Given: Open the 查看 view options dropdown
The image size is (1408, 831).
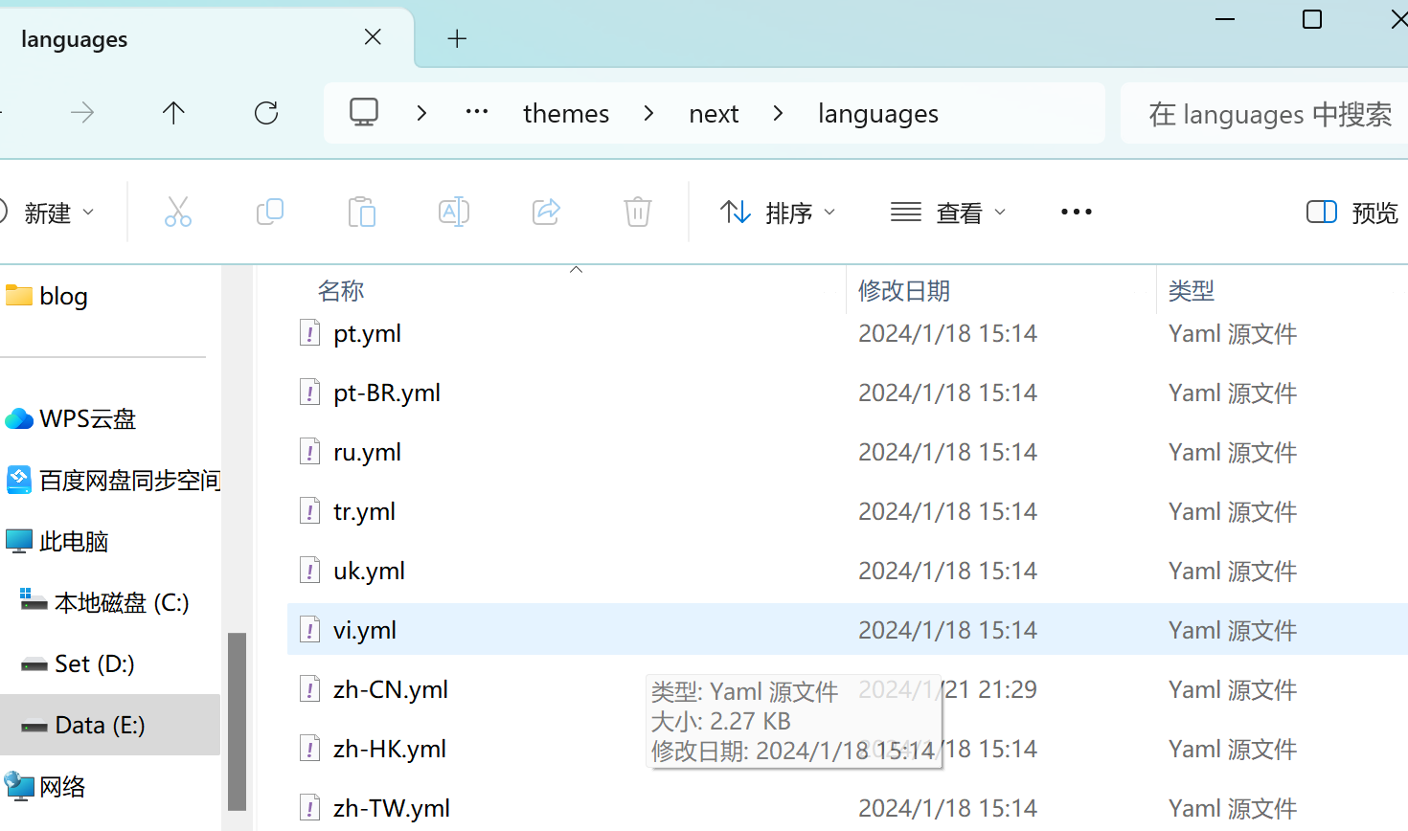Looking at the screenshot, I should (948, 213).
